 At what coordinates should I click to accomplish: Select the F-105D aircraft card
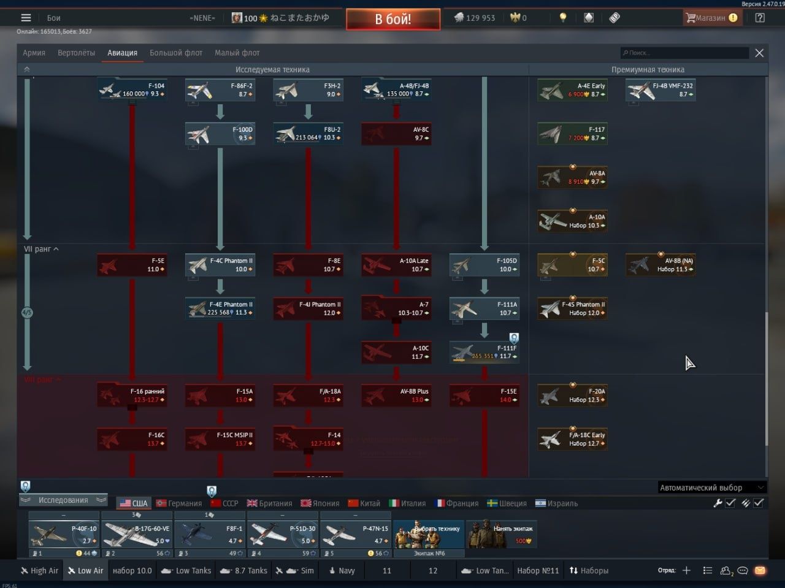point(484,265)
